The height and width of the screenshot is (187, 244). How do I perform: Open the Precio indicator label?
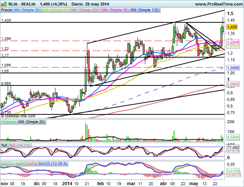pyautogui.click(x=6, y=10)
